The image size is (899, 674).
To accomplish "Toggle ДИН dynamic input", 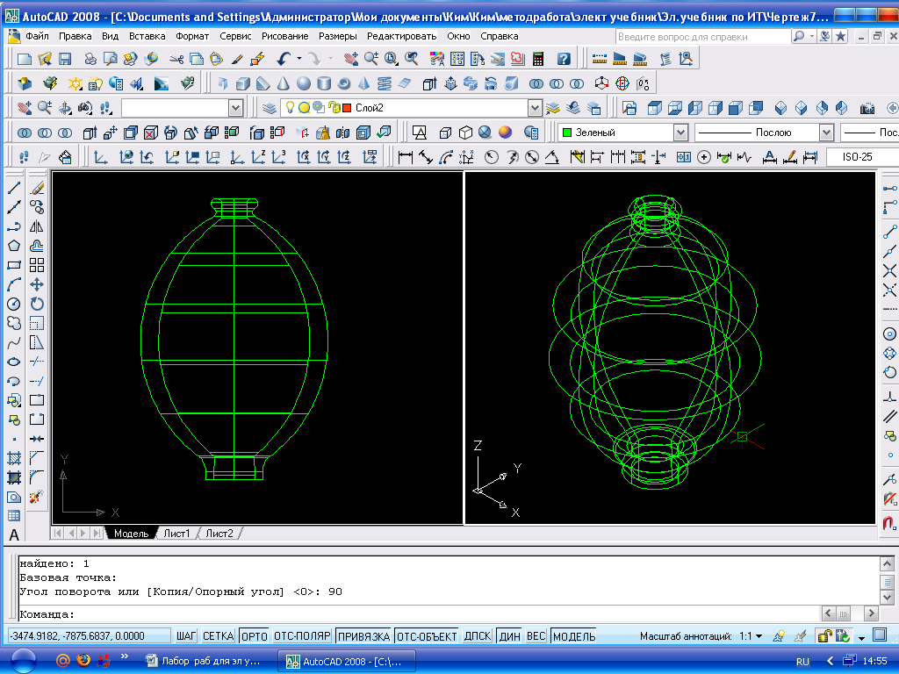I will (x=509, y=636).
